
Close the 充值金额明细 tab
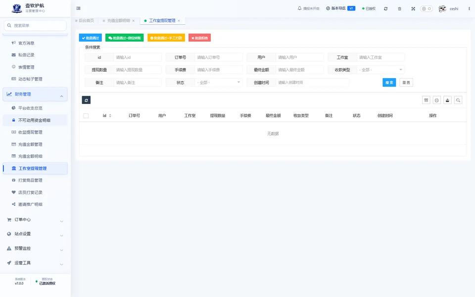click(x=133, y=21)
